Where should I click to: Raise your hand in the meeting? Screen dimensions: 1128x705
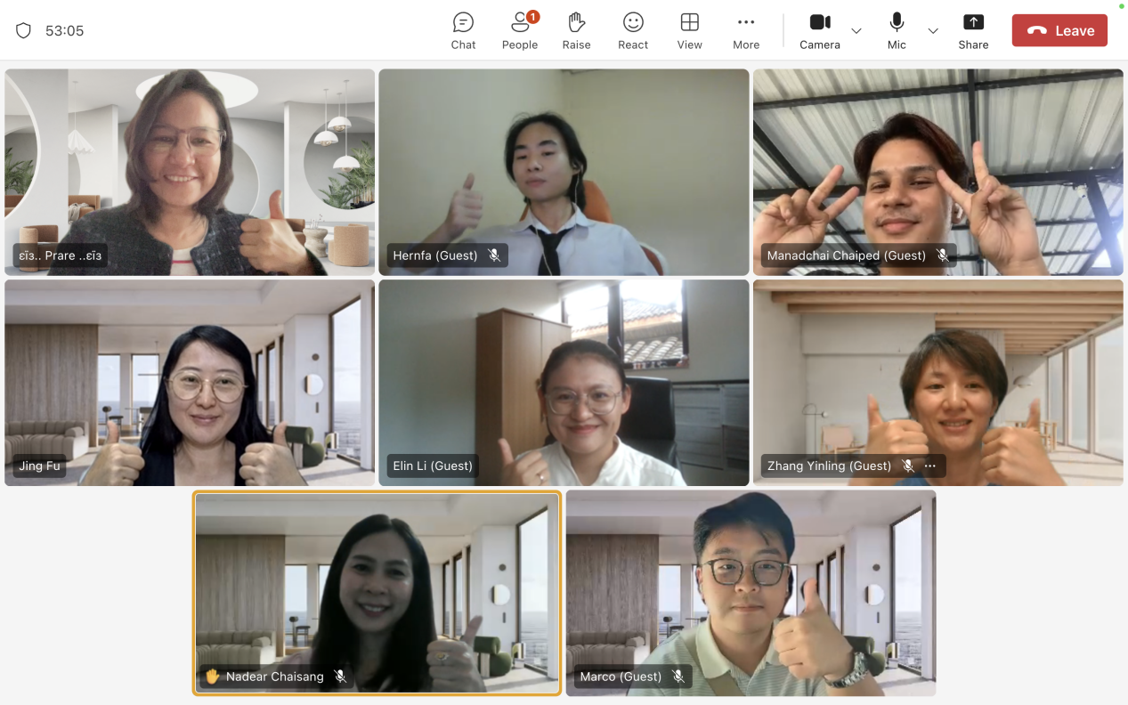(x=576, y=31)
